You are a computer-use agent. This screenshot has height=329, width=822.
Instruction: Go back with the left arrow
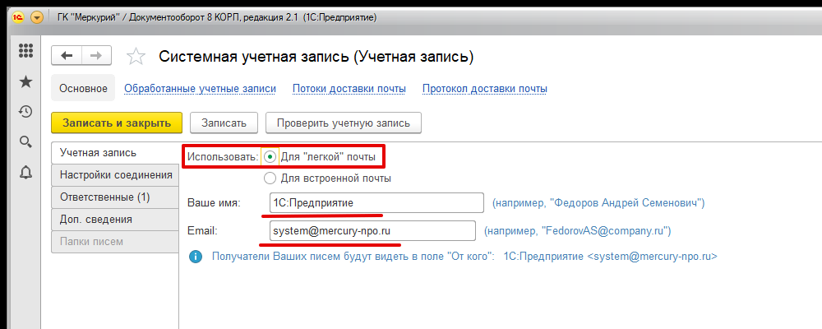pos(67,55)
